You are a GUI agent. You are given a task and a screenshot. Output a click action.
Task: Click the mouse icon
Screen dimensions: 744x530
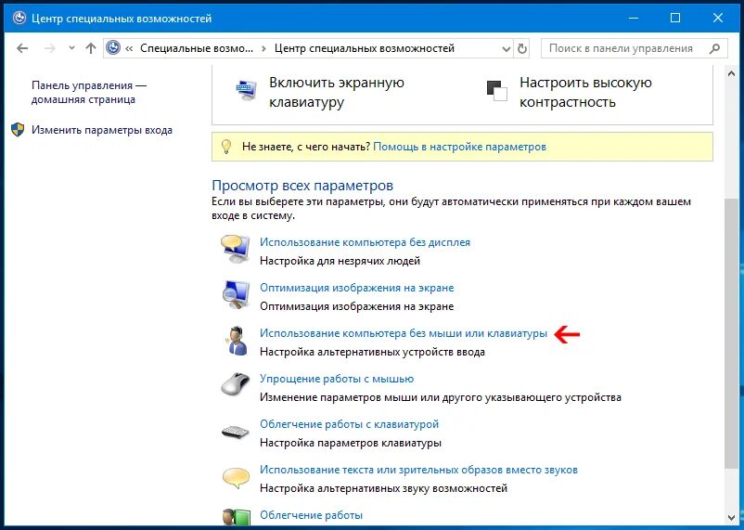[x=236, y=384]
